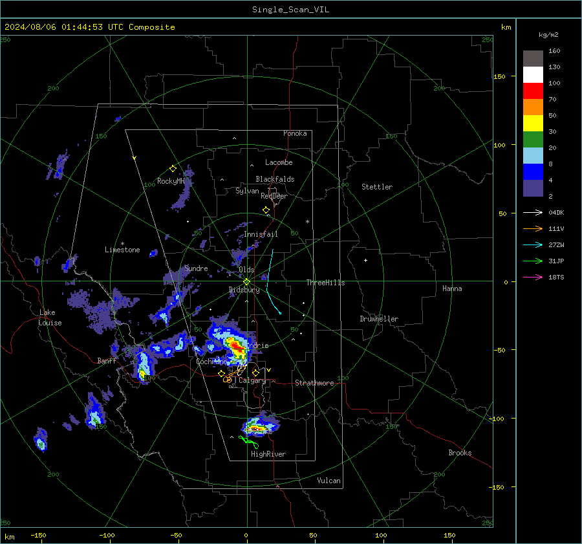
Task: Click the Didsbury city label
Action: (x=244, y=290)
